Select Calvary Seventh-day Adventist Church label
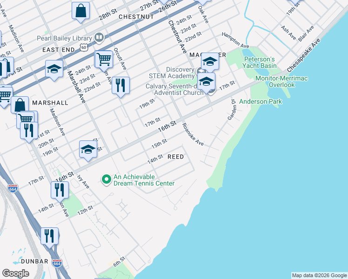Viewport: 348px width, 279px height. [174, 89]
